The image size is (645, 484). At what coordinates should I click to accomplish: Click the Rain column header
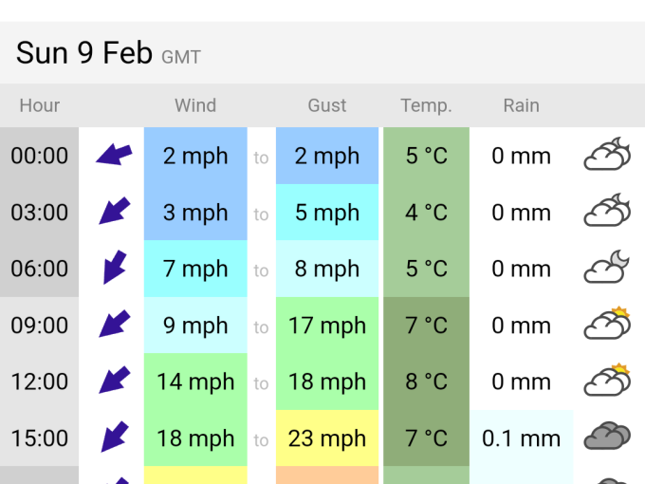521,105
